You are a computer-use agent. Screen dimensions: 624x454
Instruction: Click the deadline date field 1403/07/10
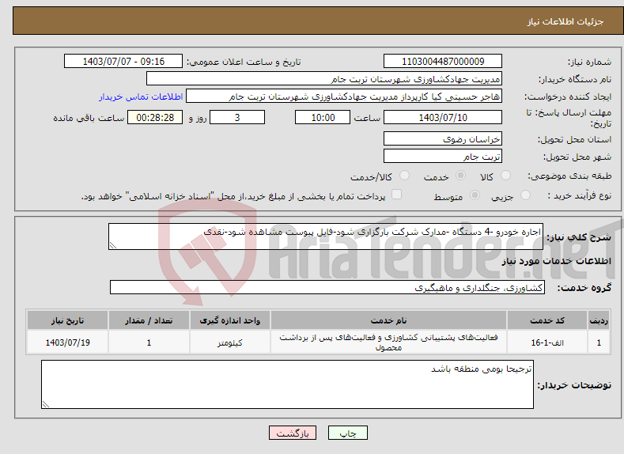pos(443,117)
